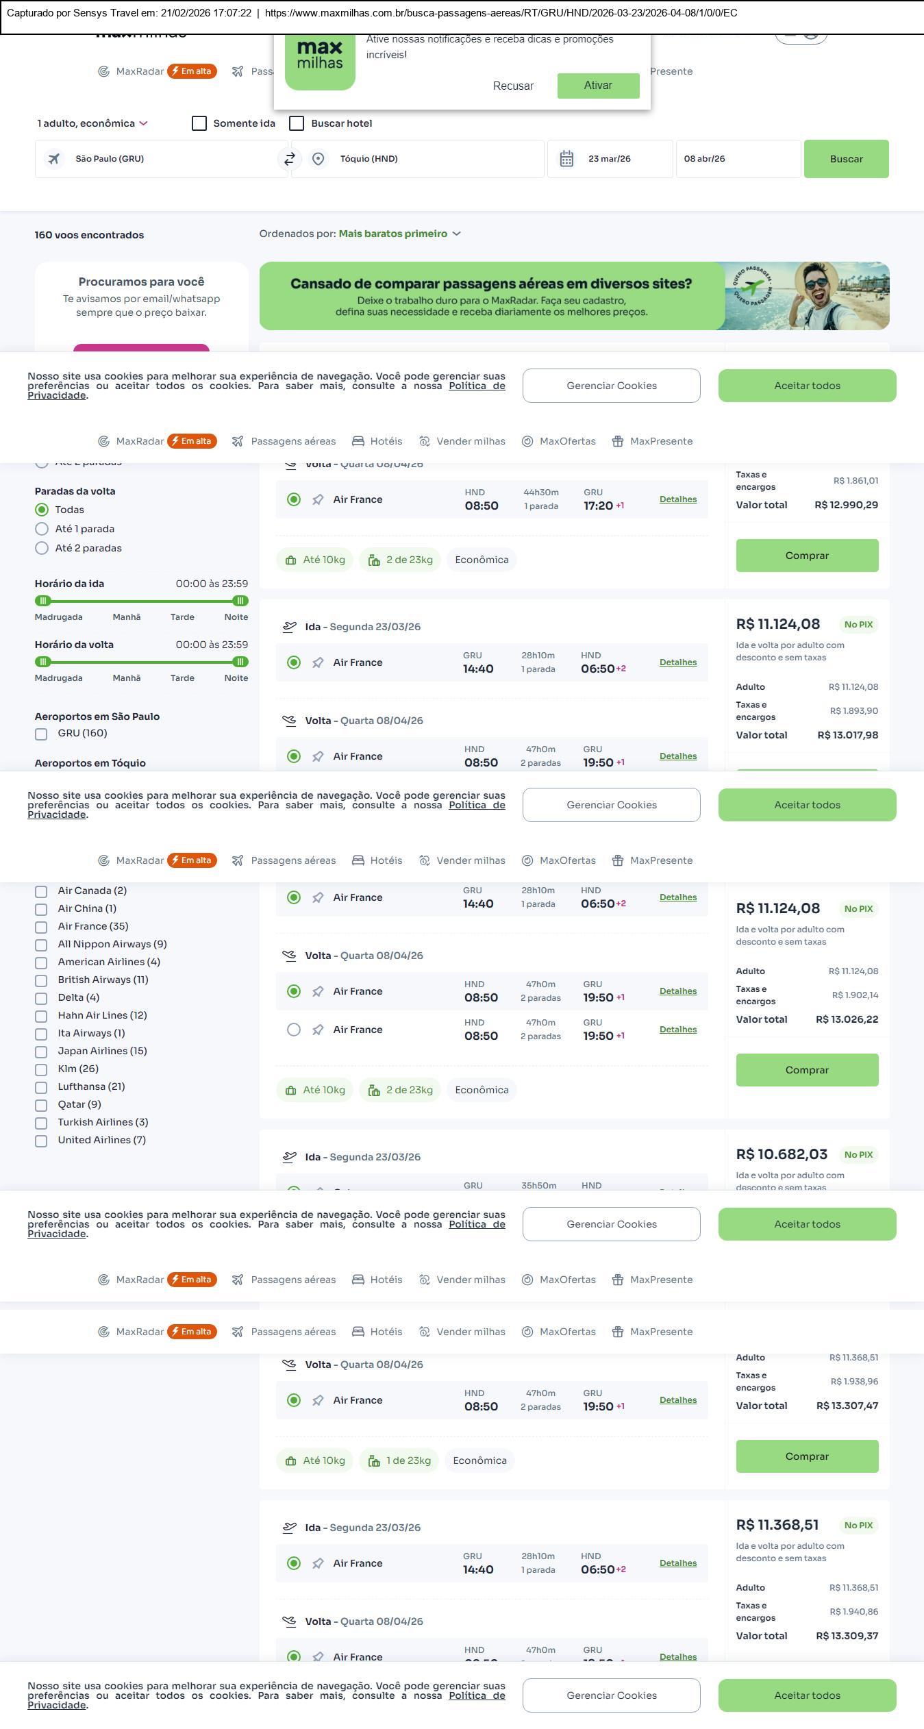Click the left handle of Horário da ida slider
This screenshot has width=924, height=1729.
[43, 601]
